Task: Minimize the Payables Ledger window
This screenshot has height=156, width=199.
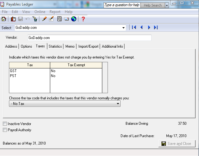Action: coord(174,3)
